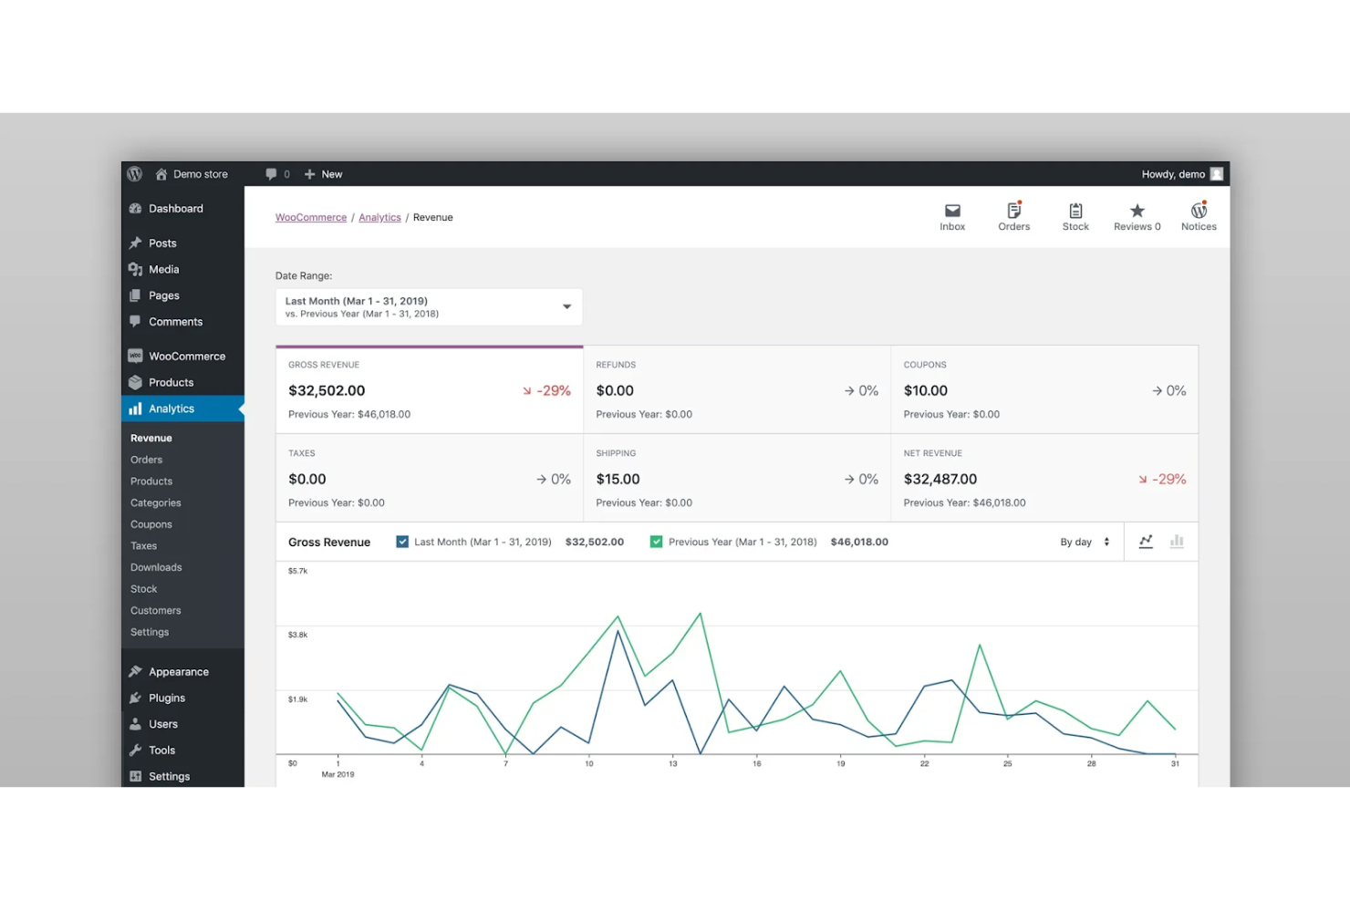Toggle the Comments counter in the admin bar

coord(277,173)
